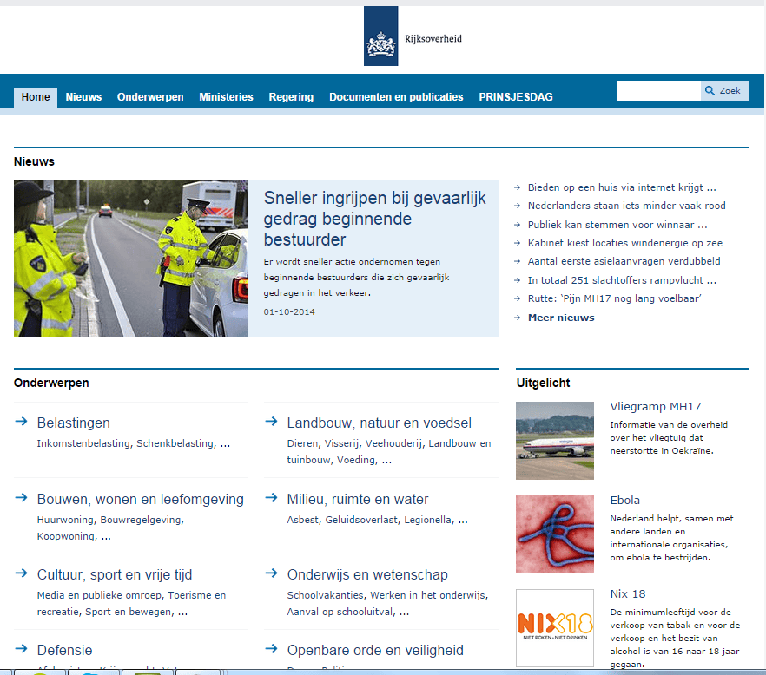Open the Regering navigation item
This screenshot has width=766, height=675.
click(291, 97)
